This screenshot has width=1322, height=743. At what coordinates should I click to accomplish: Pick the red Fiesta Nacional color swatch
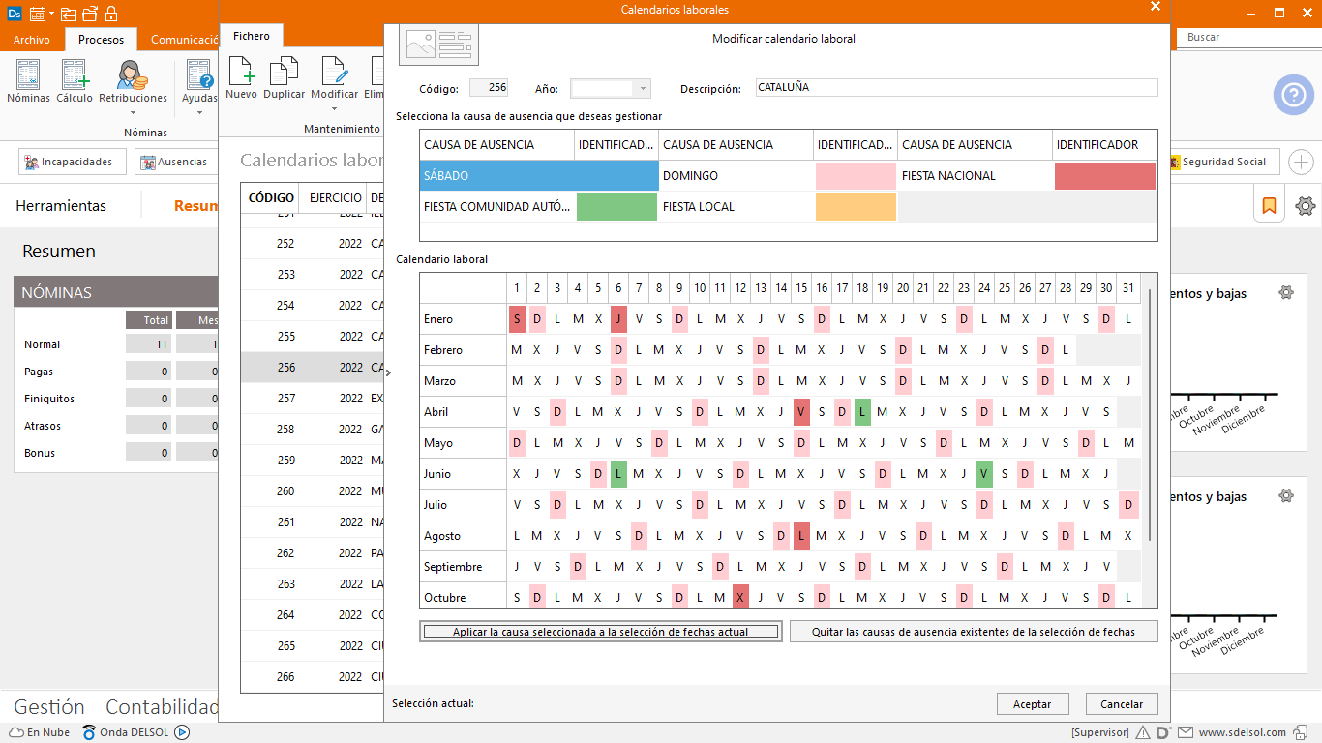coord(1104,176)
